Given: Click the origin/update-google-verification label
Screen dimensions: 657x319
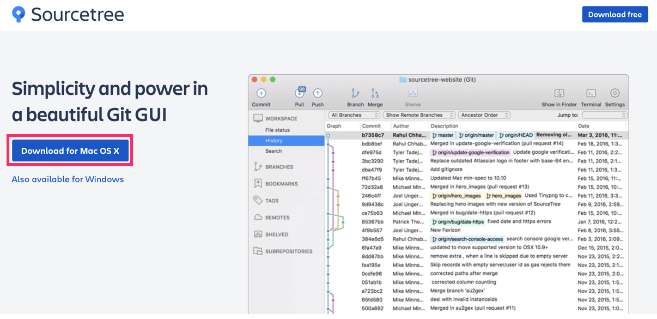Looking at the screenshot, I should coord(471,152).
